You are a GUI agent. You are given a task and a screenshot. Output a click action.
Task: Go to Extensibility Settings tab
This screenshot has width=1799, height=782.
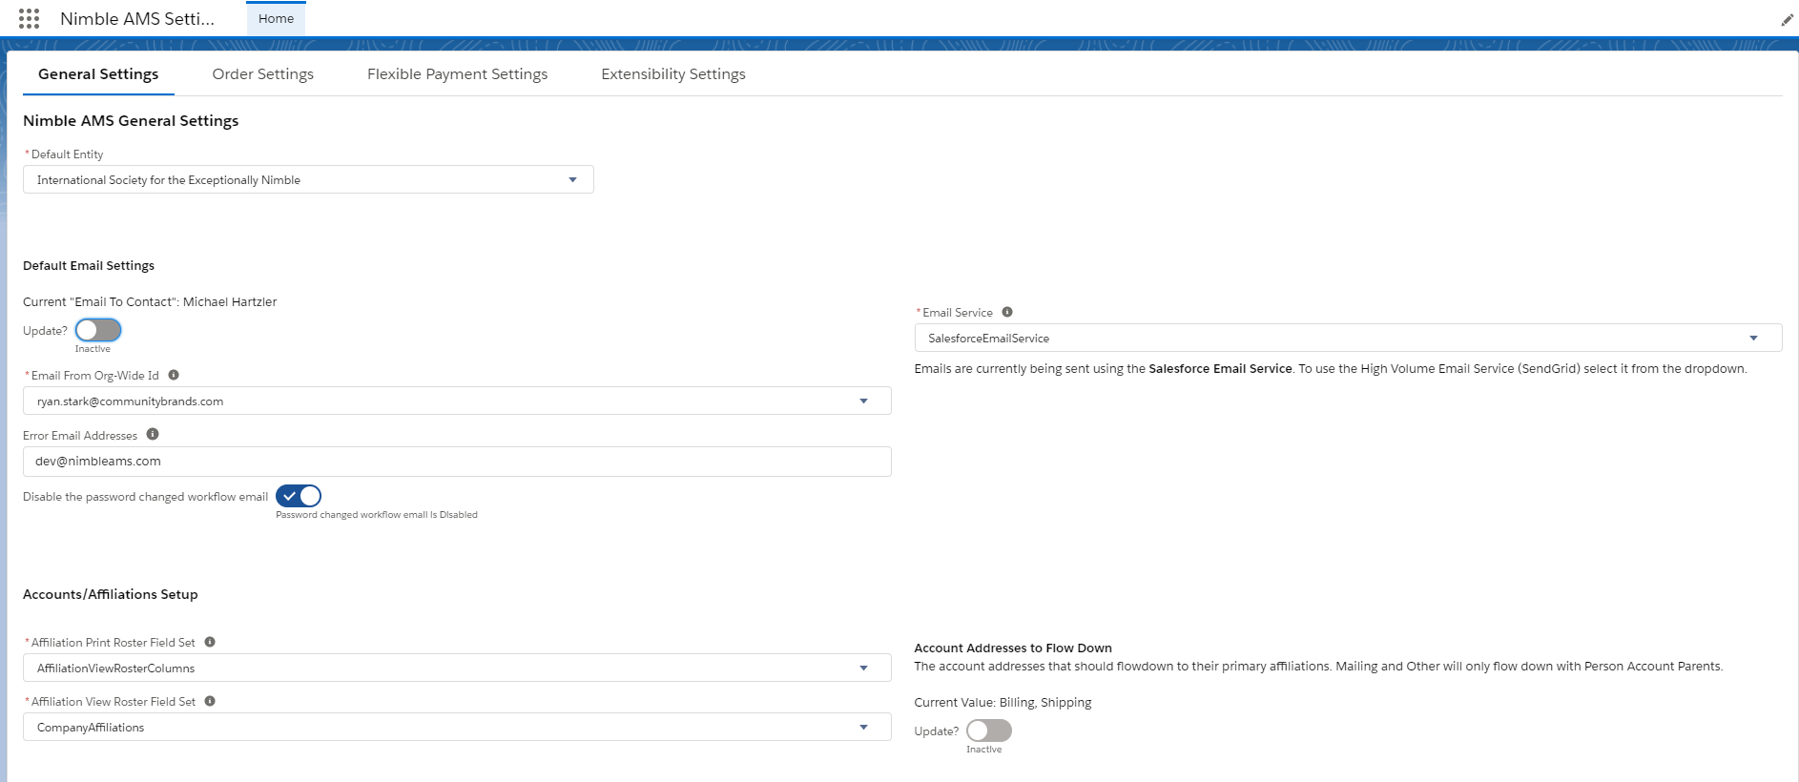tap(672, 74)
